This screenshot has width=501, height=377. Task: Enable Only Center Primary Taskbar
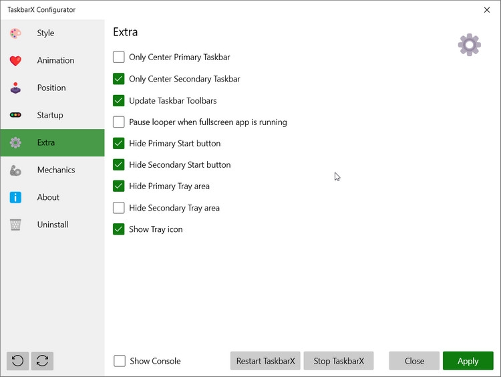point(119,57)
